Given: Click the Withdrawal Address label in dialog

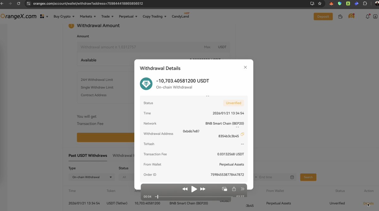Looking at the screenshot, I should [158, 134].
